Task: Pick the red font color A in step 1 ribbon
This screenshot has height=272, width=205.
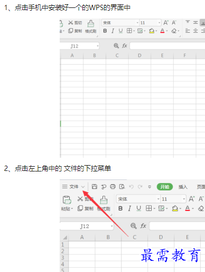Action: click(x=162, y=31)
